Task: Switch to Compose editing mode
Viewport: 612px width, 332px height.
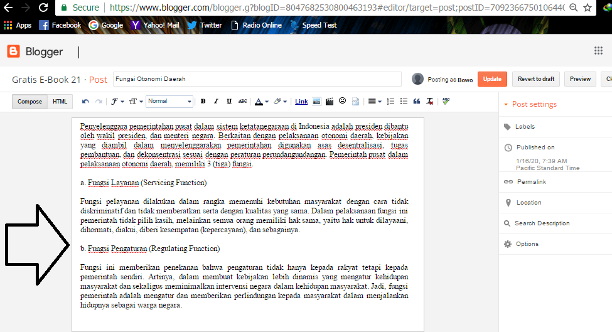Action: pyautogui.click(x=30, y=102)
